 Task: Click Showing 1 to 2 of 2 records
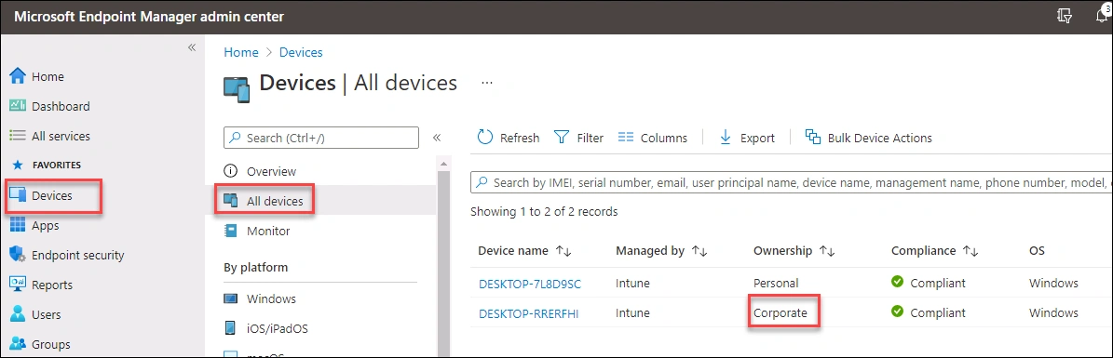tap(544, 211)
